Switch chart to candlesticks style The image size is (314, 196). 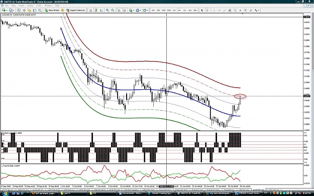tap(96, 10)
